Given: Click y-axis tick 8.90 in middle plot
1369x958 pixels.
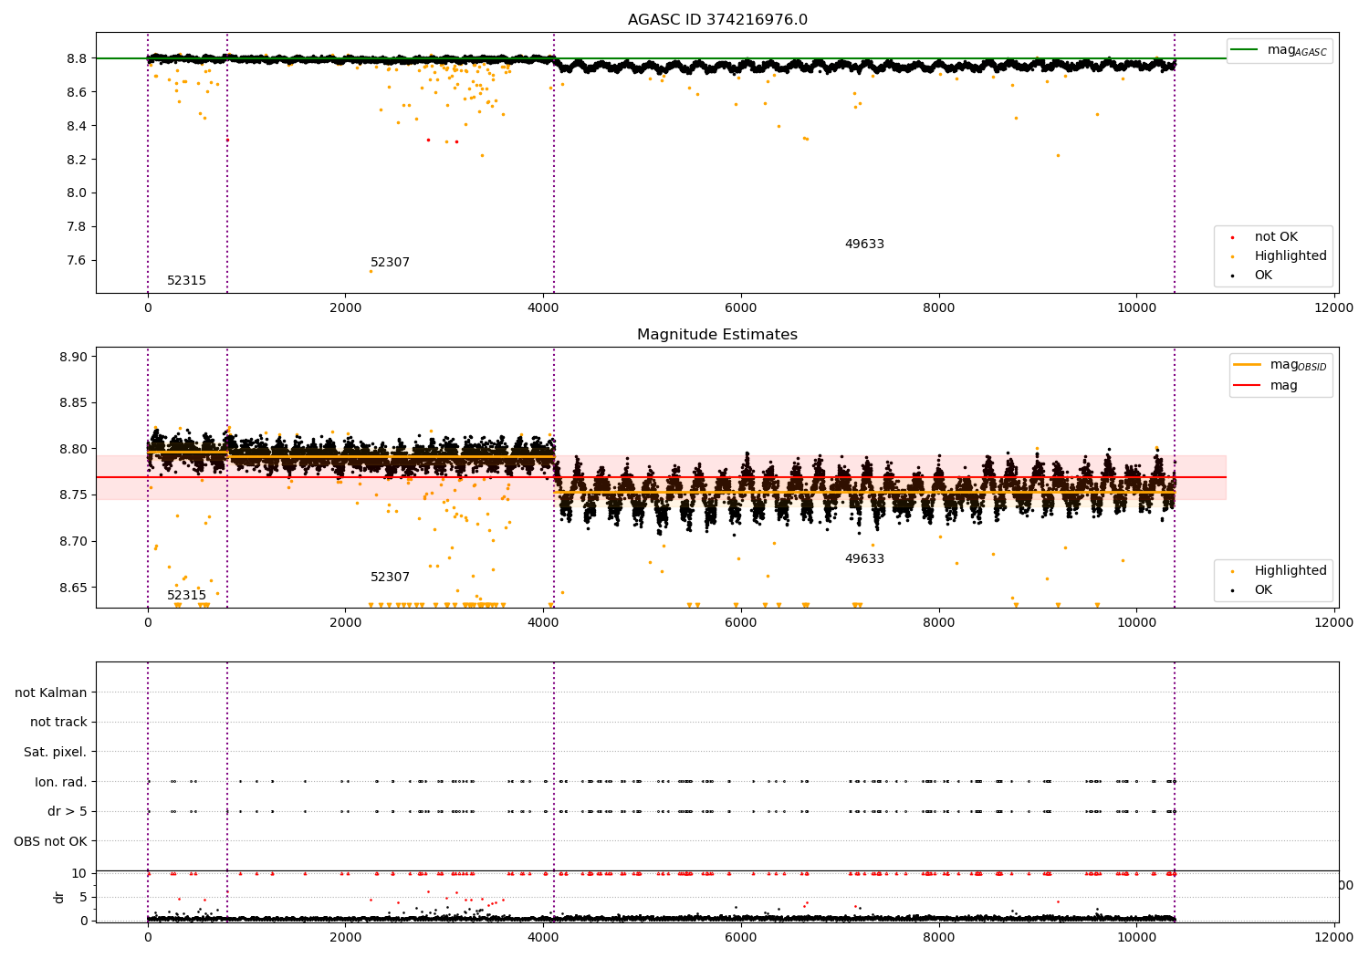Looking at the screenshot, I should point(72,357).
